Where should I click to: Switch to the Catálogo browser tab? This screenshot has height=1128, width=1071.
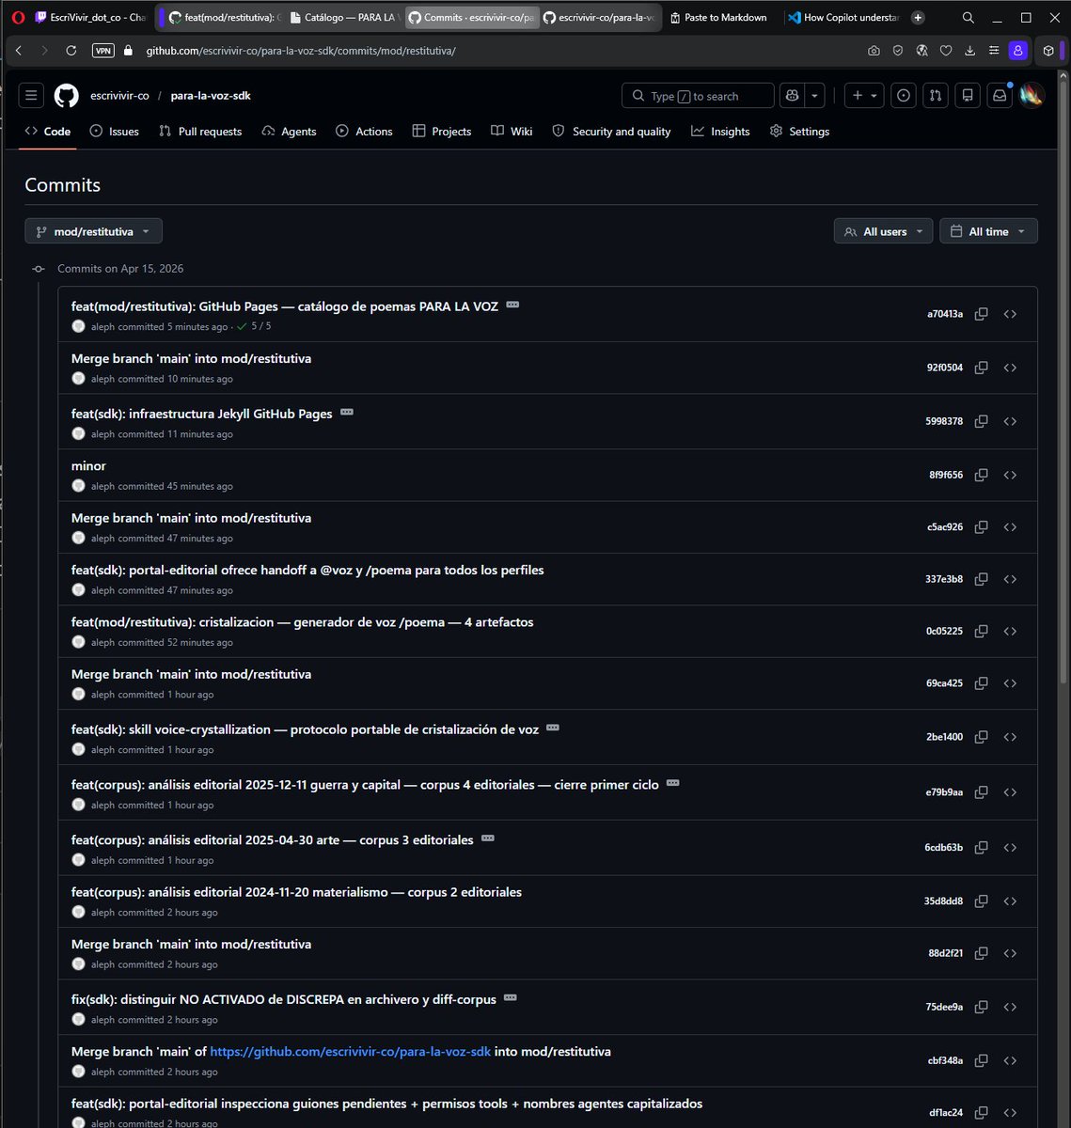point(344,17)
